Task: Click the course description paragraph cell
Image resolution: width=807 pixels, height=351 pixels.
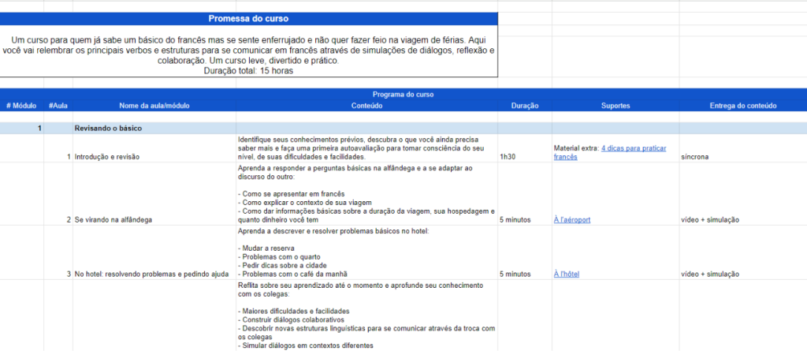Action: tap(248, 54)
